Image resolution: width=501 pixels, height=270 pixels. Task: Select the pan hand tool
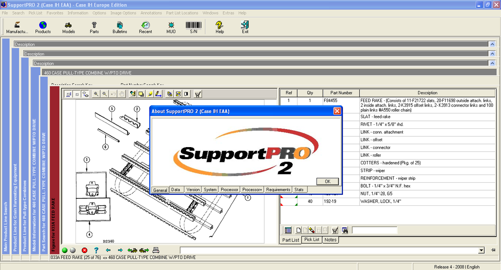point(122,94)
